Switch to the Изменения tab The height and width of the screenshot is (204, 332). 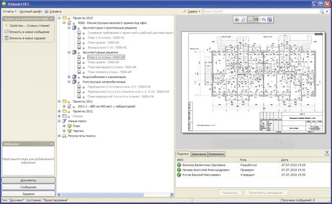[216, 154]
